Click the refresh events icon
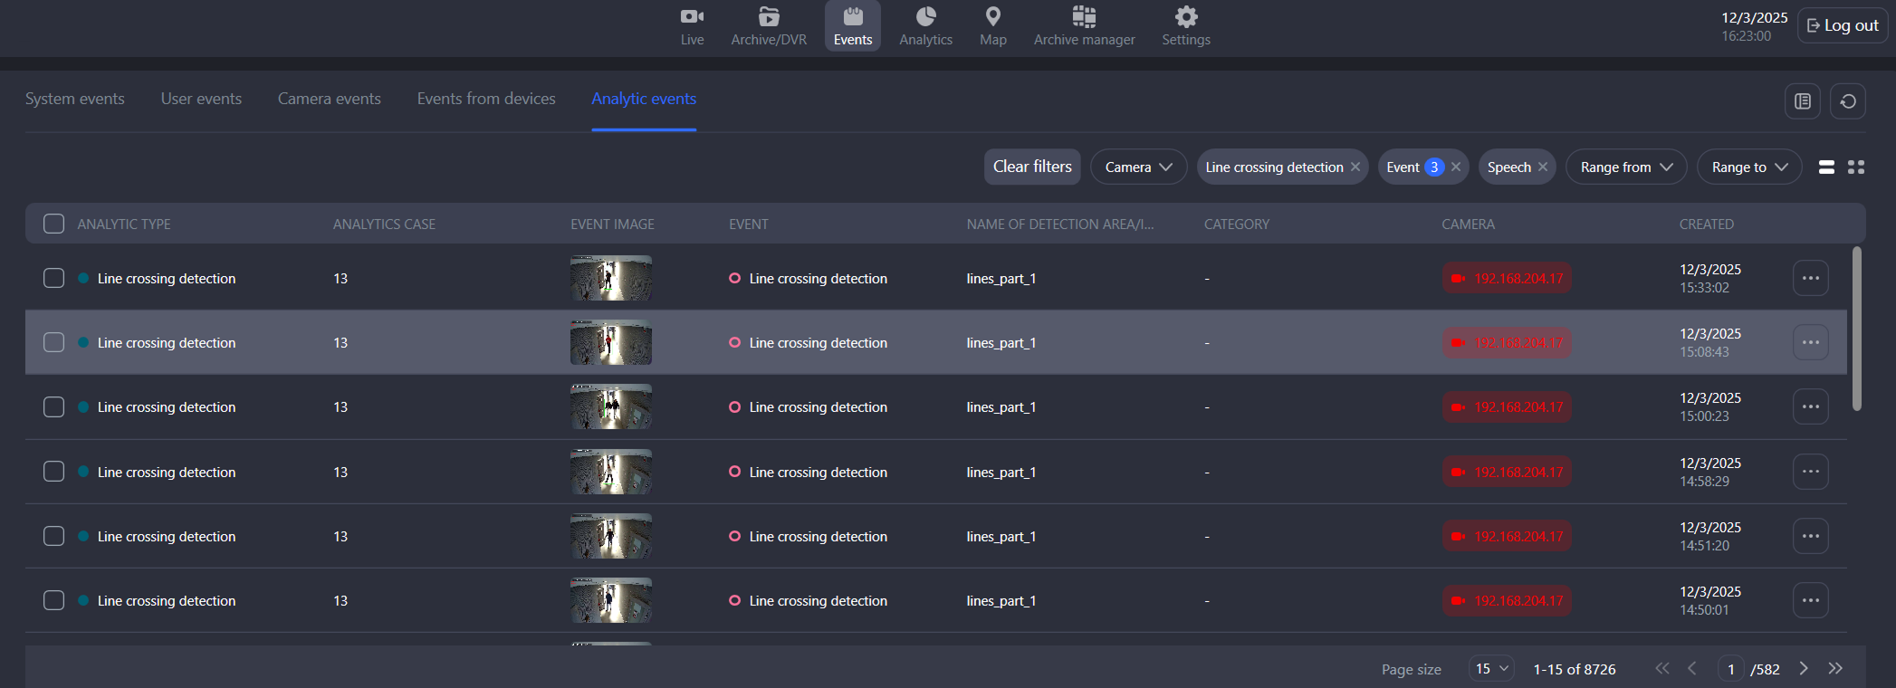Image resolution: width=1896 pixels, height=688 pixels. (1848, 101)
